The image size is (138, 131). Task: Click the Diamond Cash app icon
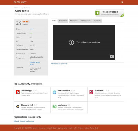pos(18,106)
